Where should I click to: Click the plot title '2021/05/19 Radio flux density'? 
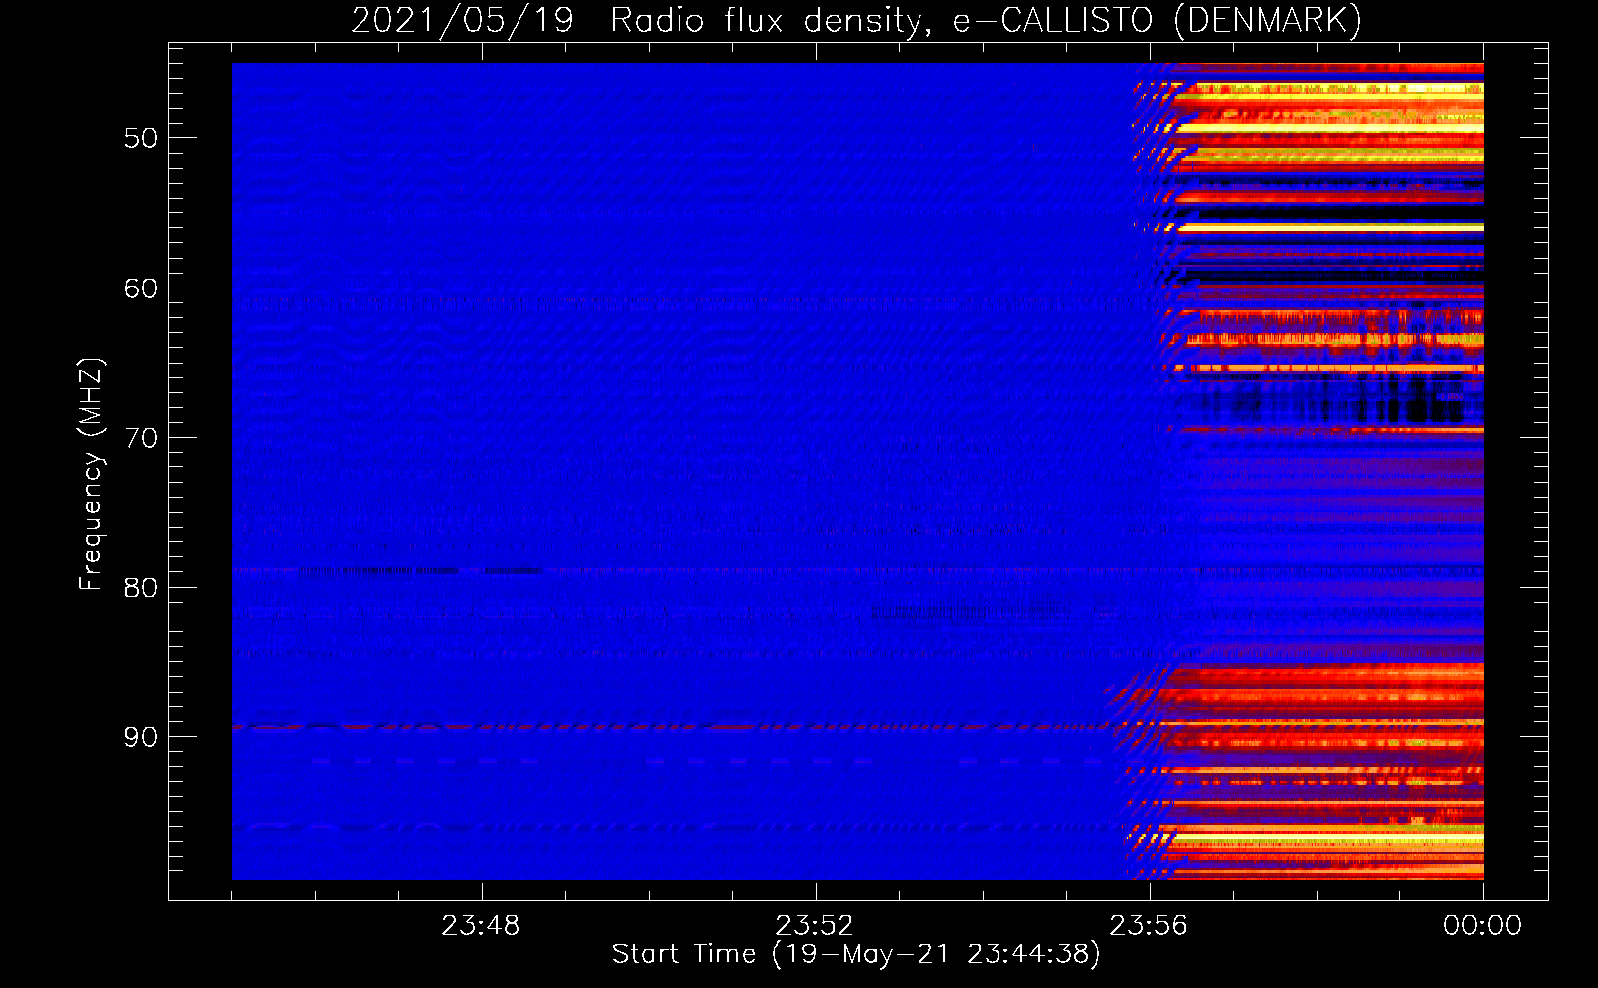point(641,21)
